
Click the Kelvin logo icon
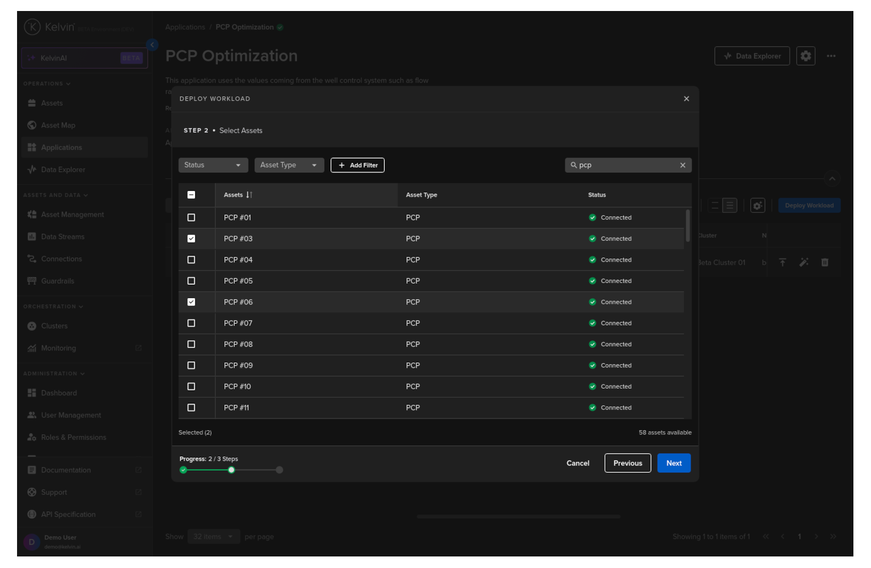(32, 27)
